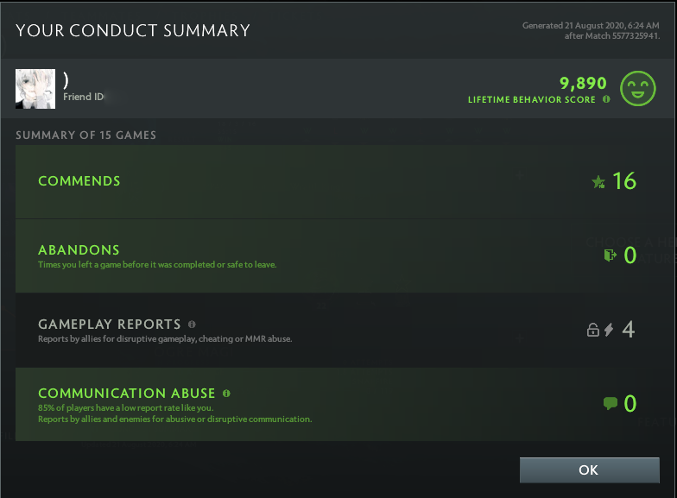Click the green smiley face behavior icon

click(637, 88)
